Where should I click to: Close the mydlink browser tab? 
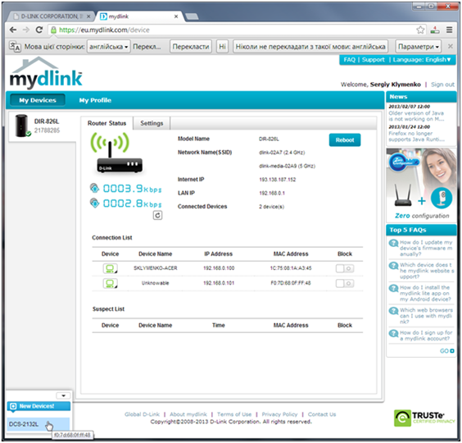click(x=176, y=16)
